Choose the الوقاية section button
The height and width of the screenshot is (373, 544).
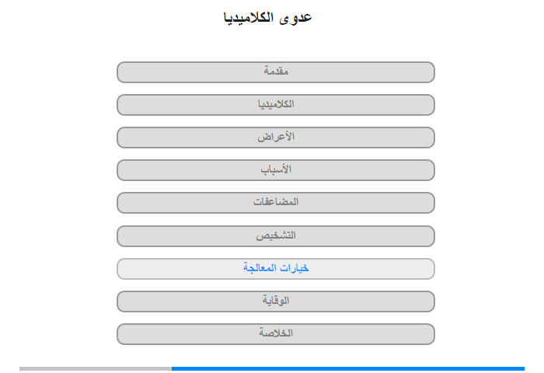(275, 302)
